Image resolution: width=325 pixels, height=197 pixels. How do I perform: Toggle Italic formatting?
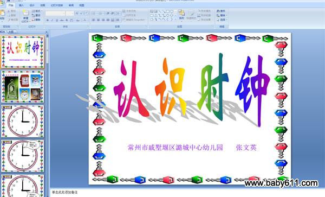[52, 20]
